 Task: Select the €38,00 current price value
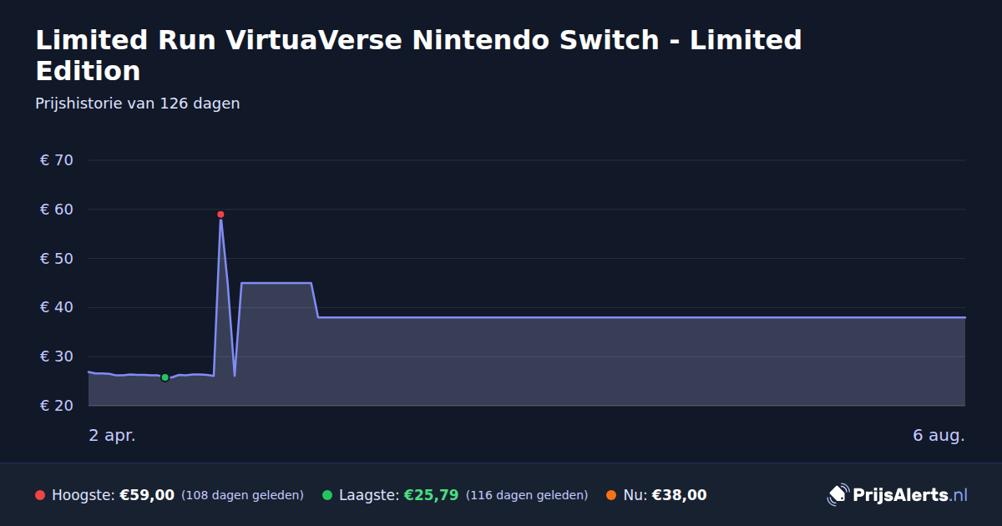679,495
